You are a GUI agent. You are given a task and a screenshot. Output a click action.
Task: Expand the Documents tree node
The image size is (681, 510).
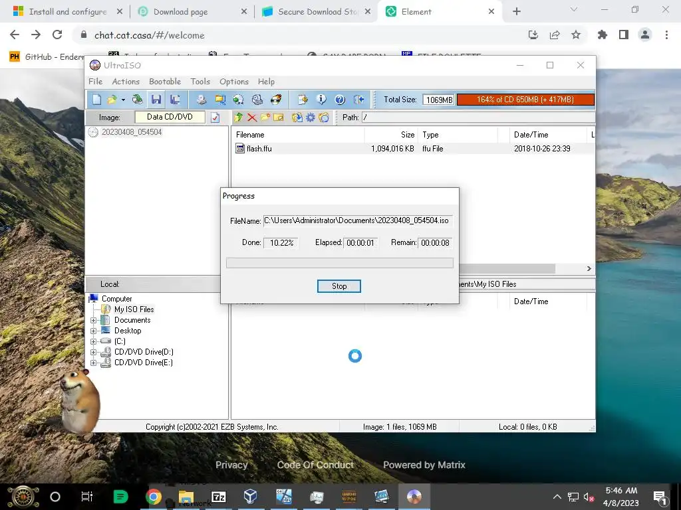pos(93,321)
